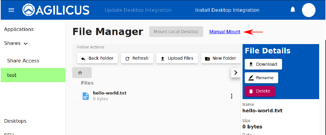Select the checkbox next to hello-world.txt

pos(77,96)
